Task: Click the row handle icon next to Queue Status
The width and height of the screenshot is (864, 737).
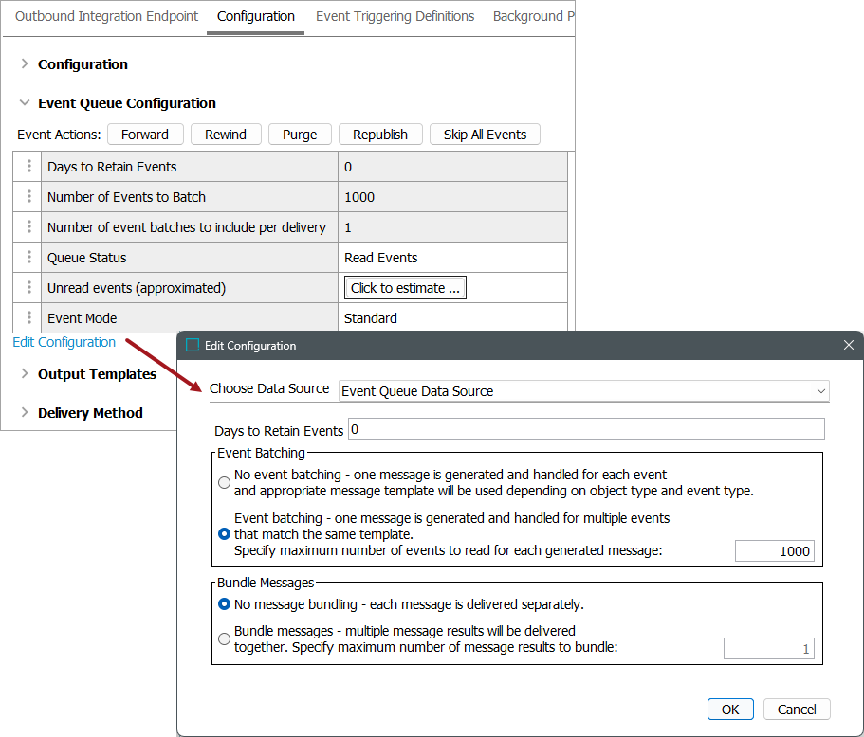Action: coord(28,258)
